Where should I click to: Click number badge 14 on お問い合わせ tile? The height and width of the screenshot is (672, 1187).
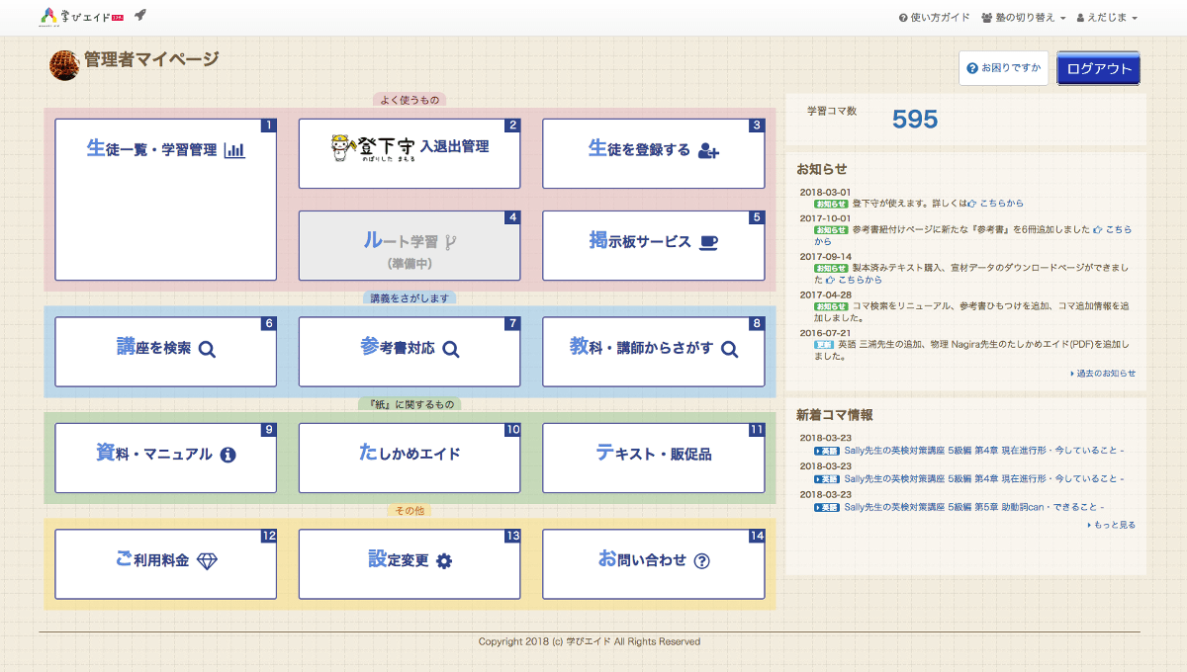pos(757,537)
